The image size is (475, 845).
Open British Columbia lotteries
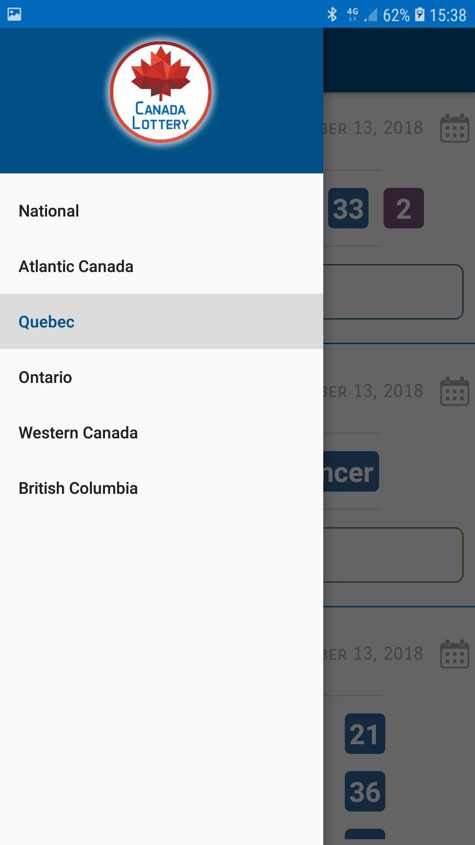[161, 488]
